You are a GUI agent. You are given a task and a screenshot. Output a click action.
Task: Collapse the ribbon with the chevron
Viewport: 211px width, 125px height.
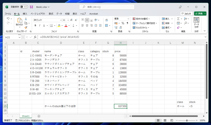[205, 31]
